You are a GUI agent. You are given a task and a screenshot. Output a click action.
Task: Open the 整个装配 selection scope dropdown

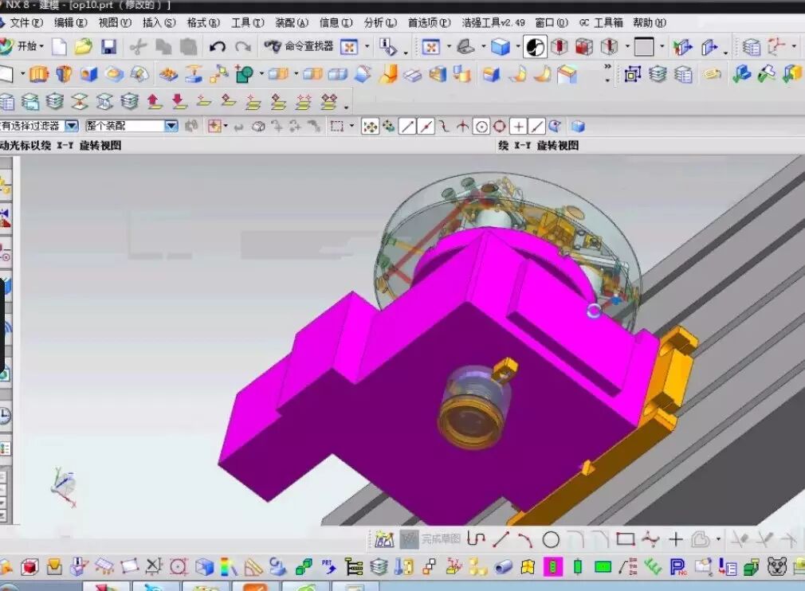171,126
